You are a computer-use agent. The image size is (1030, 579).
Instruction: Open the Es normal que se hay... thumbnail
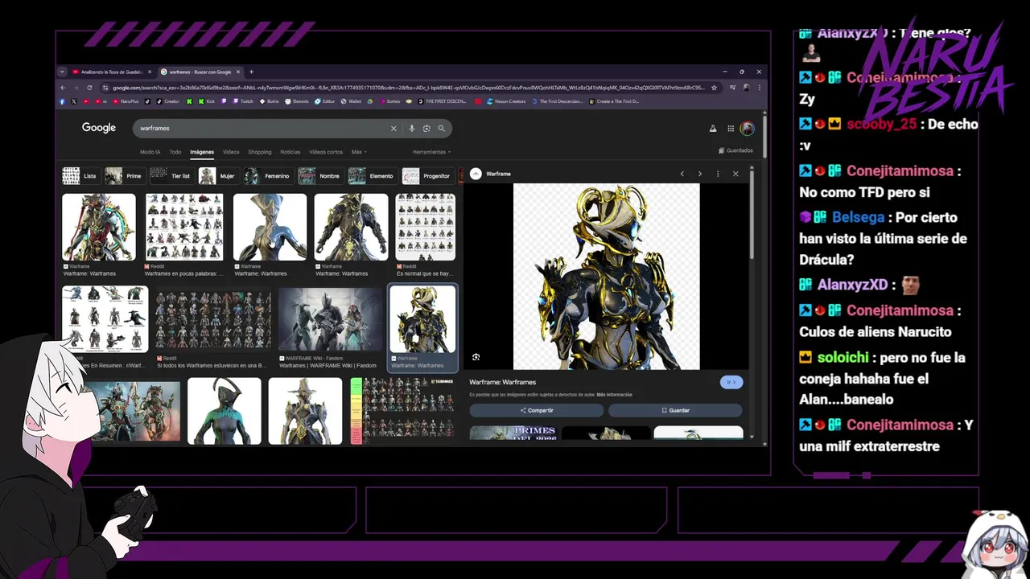point(426,228)
